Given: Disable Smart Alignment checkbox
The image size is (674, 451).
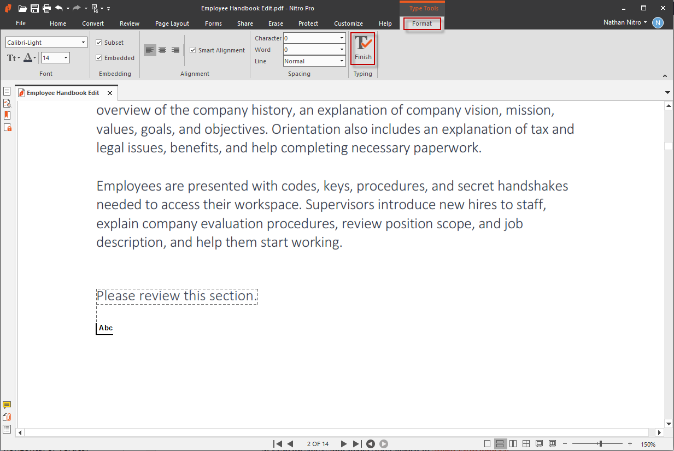Looking at the screenshot, I should (x=192, y=50).
